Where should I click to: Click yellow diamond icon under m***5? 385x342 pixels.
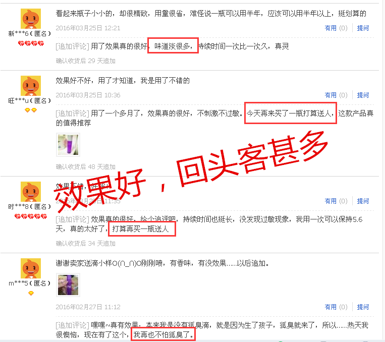click(31, 293)
